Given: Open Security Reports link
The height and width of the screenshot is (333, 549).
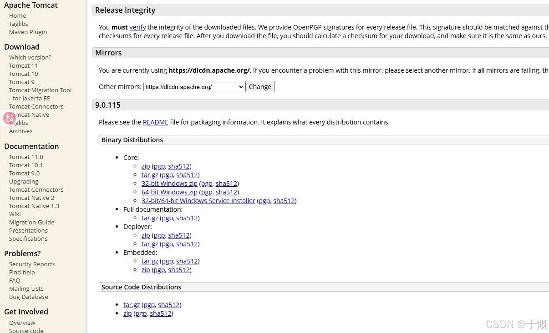Looking at the screenshot, I should click(32, 264).
